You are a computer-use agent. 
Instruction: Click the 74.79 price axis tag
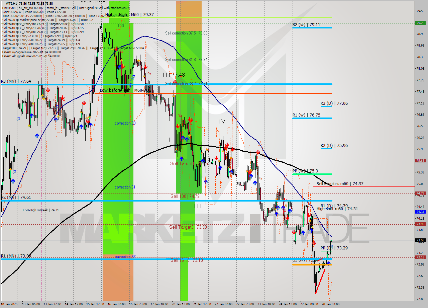coord(420,194)
